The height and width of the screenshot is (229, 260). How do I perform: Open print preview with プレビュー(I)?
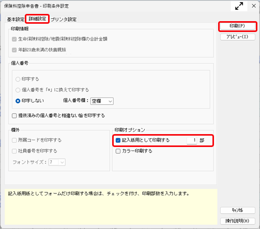tap(237, 37)
